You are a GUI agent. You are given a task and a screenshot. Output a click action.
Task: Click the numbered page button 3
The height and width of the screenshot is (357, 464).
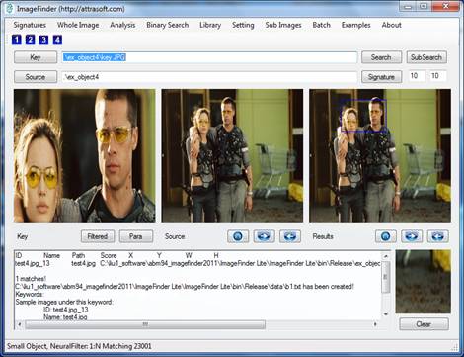(x=43, y=40)
